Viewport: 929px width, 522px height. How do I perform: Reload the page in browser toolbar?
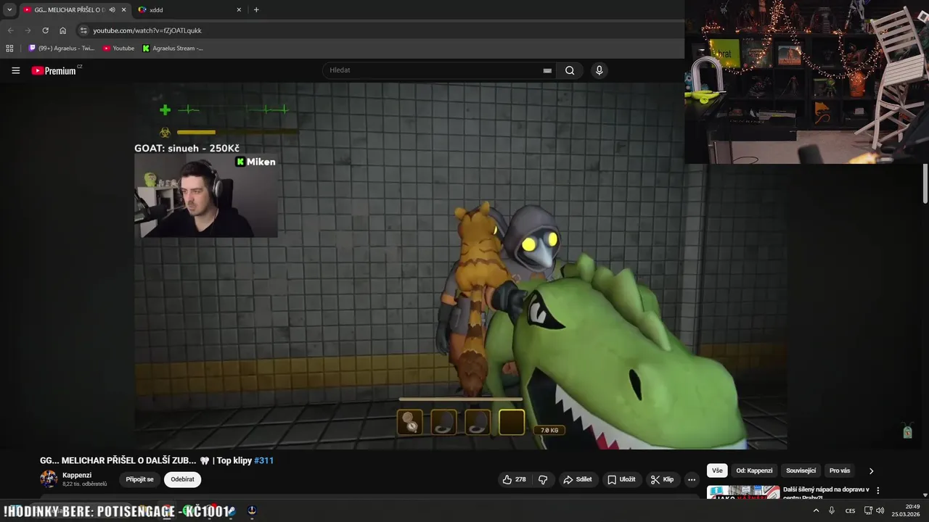click(45, 30)
